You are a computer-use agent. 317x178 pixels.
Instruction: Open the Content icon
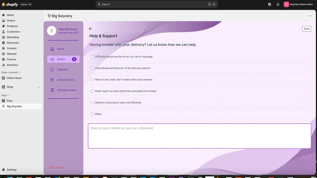4,48
